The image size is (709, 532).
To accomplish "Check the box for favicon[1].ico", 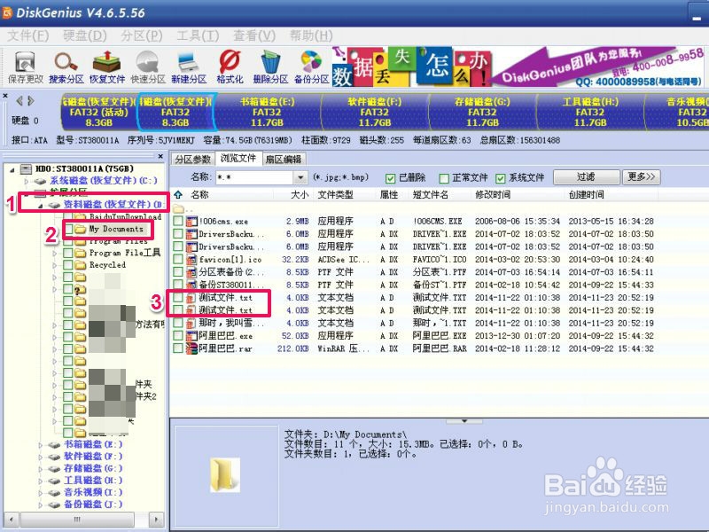I will click(178, 259).
